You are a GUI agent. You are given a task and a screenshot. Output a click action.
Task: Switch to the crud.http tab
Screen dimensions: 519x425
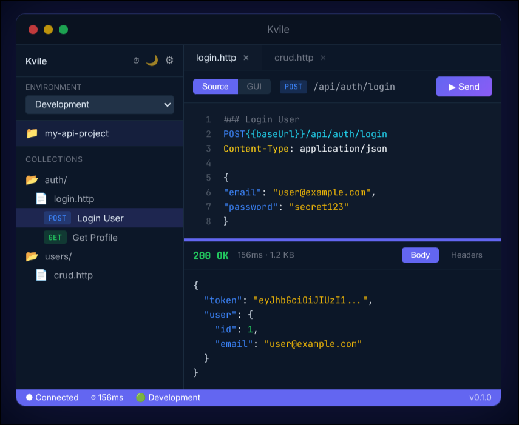[295, 58]
